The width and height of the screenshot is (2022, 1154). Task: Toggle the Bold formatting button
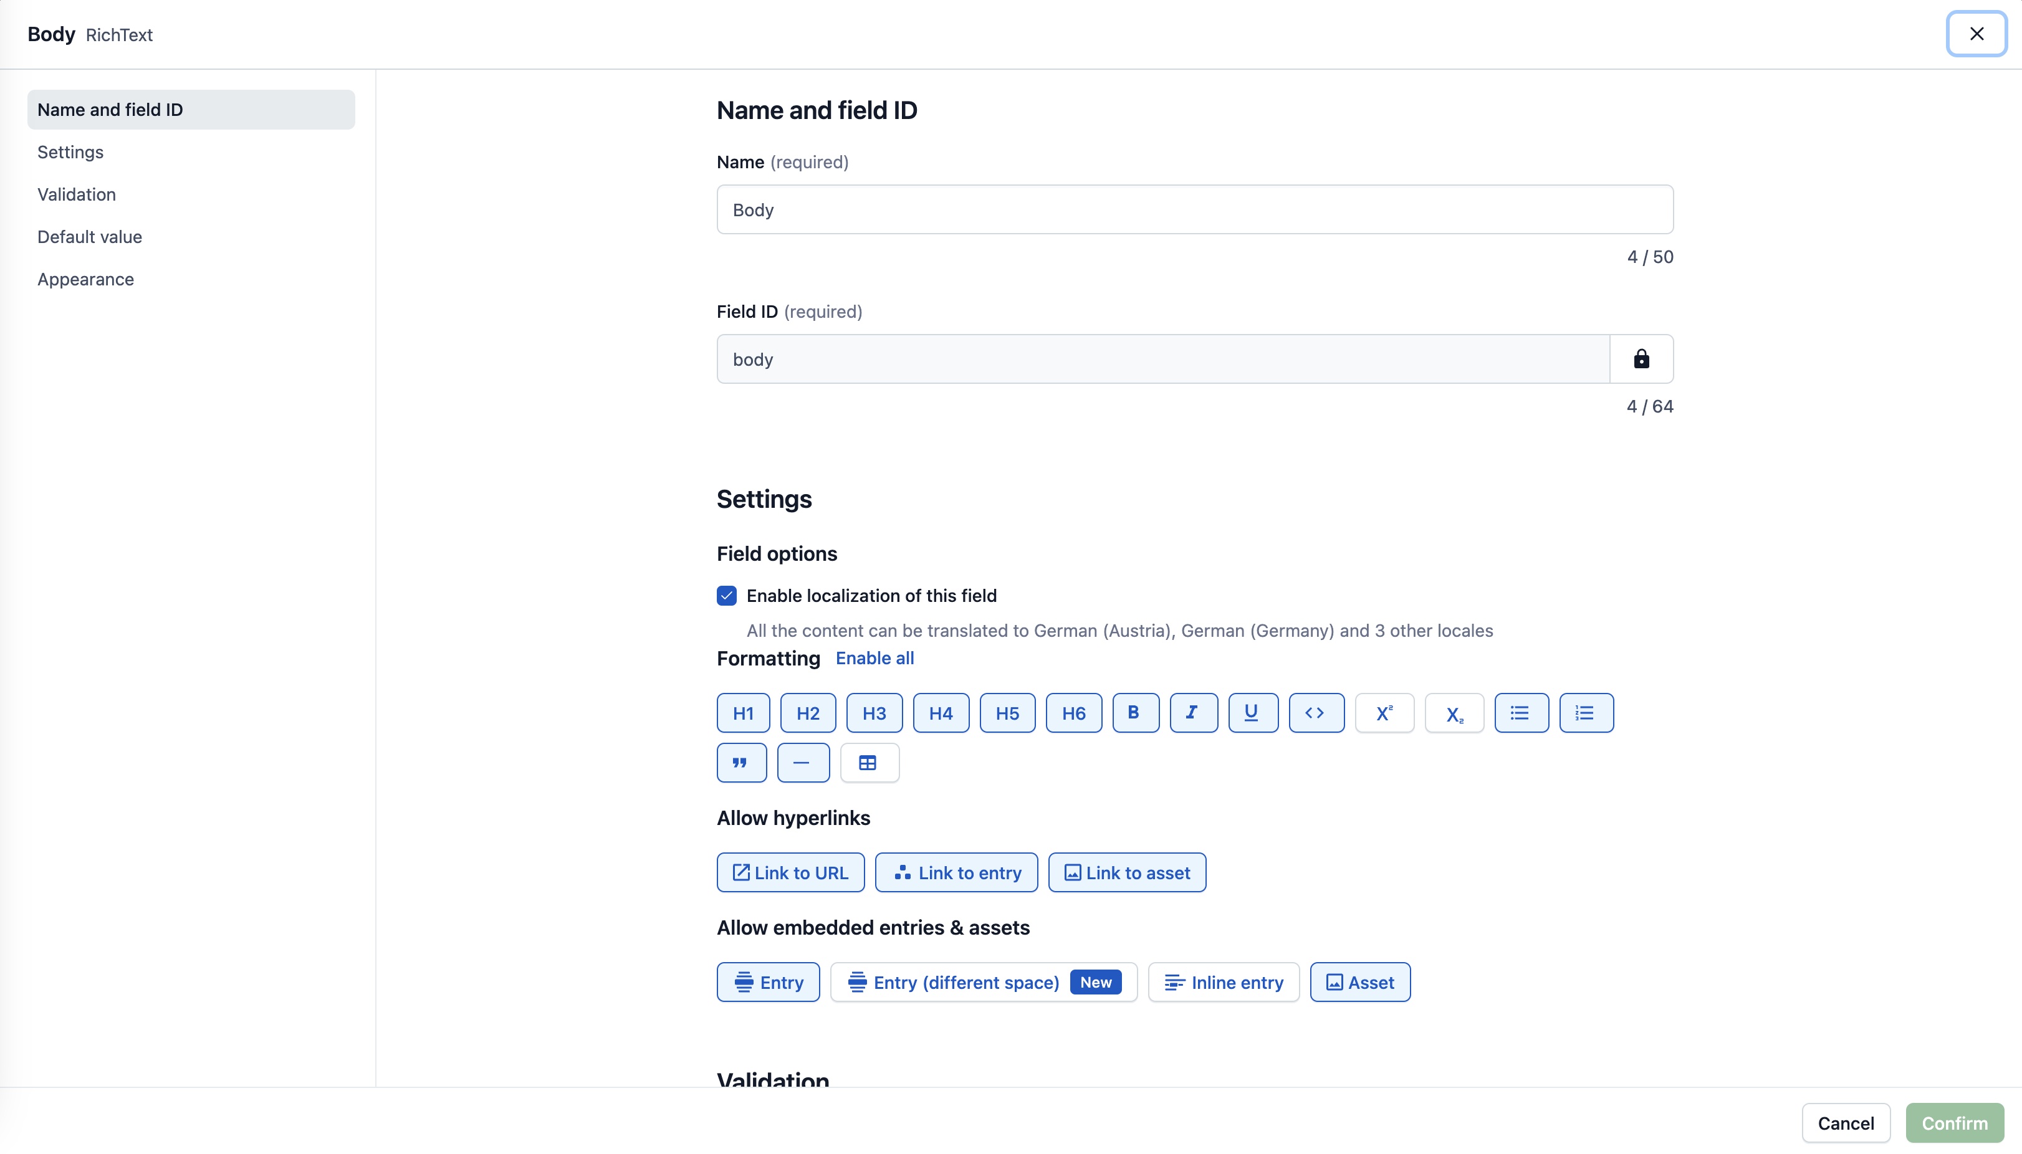click(x=1134, y=713)
